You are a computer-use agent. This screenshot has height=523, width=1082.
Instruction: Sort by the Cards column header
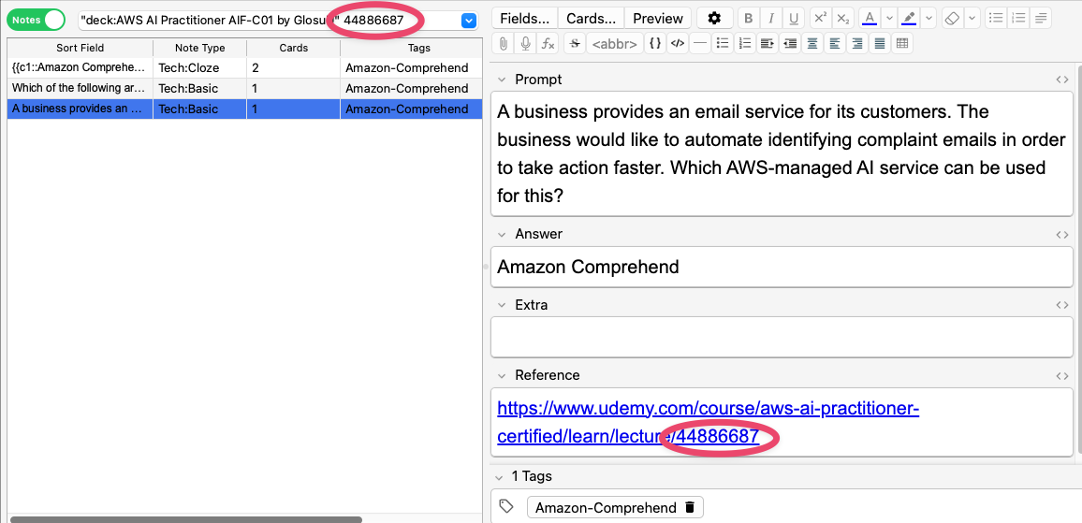pyautogui.click(x=293, y=49)
